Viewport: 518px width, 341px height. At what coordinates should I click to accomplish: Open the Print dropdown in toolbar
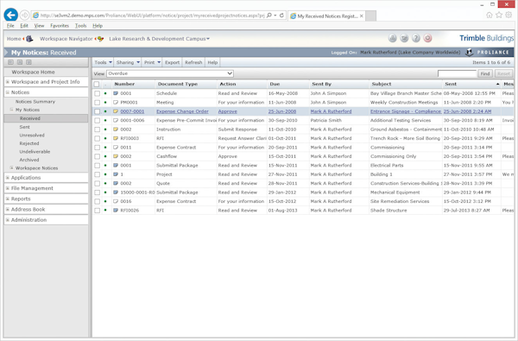(x=152, y=62)
